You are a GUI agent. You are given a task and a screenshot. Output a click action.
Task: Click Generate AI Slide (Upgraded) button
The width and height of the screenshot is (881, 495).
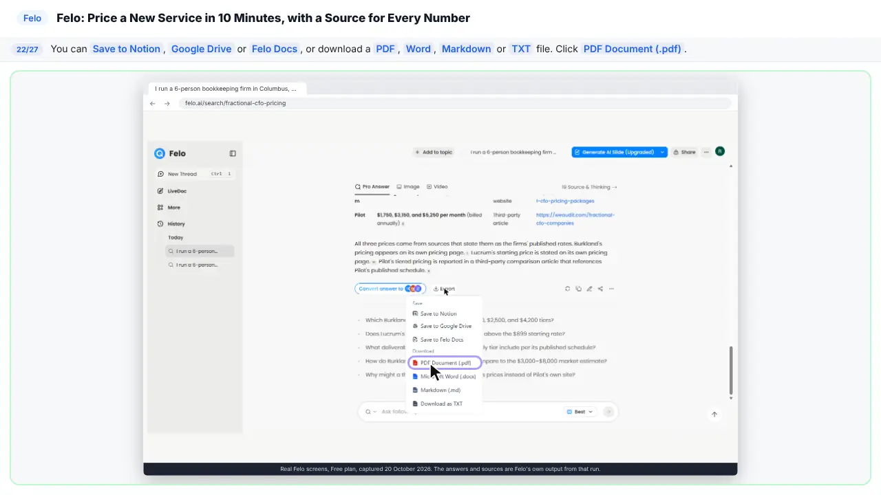(x=614, y=152)
